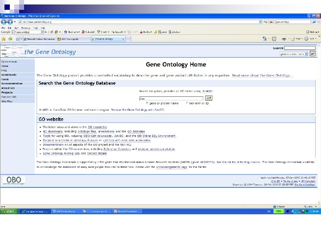
Task: Expand the Google toolbar search box dropdown
Action: [42, 32]
